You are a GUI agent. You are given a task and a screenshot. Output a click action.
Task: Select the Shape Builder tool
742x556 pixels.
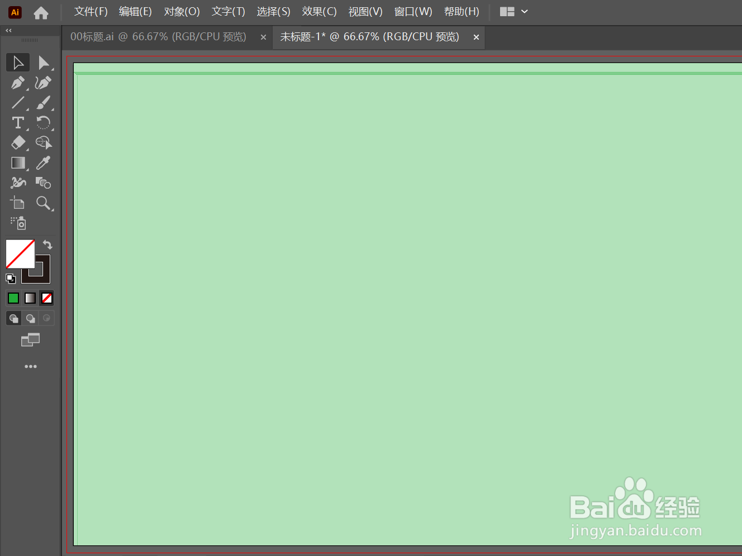click(43, 143)
